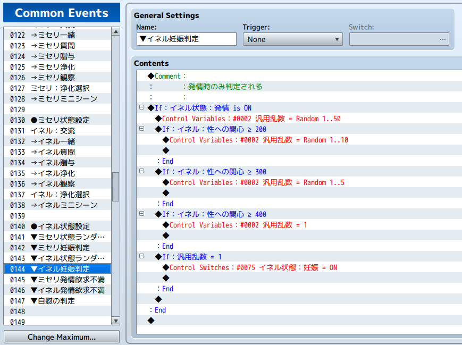Click the common events list scrollbar thumb
The width and height of the screenshot is (462, 345).
tap(116, 187)
